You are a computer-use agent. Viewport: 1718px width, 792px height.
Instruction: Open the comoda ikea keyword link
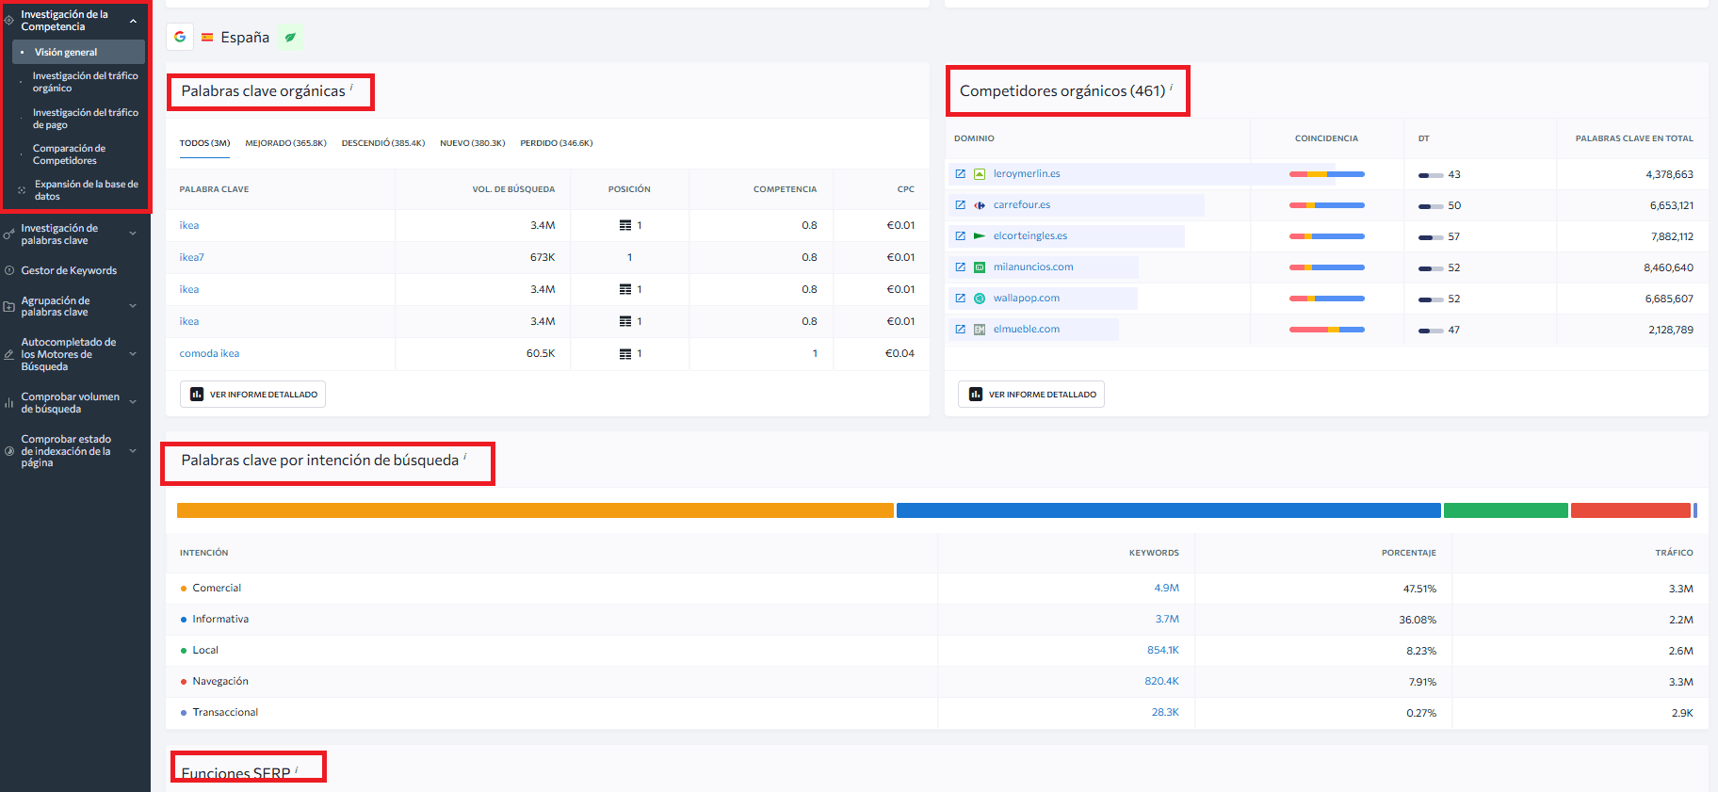[x=209, y=354]
